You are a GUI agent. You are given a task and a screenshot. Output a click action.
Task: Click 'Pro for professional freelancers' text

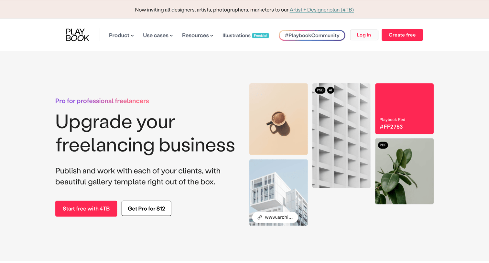coord(102,101)
